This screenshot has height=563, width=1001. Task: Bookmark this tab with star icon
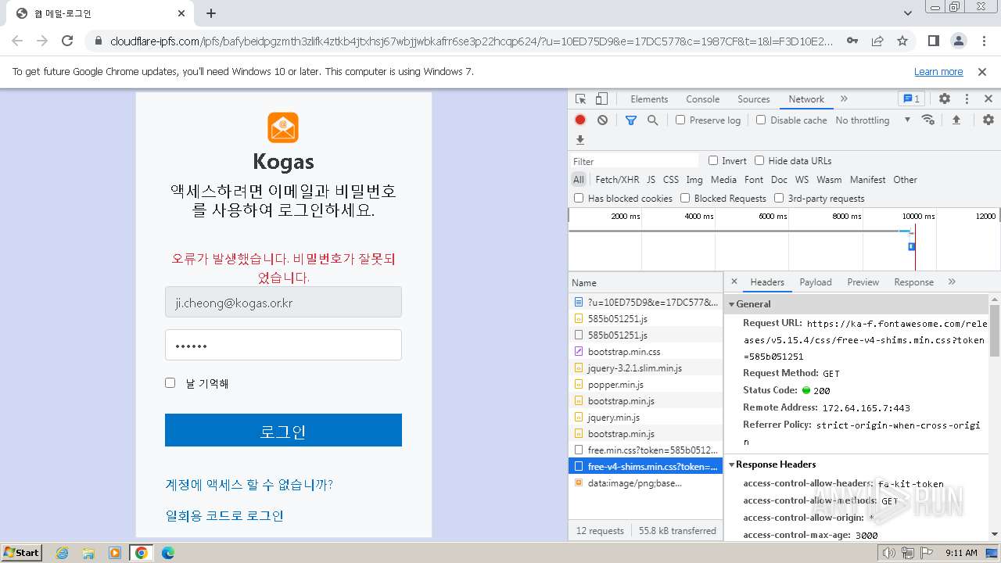coord(902,41)
